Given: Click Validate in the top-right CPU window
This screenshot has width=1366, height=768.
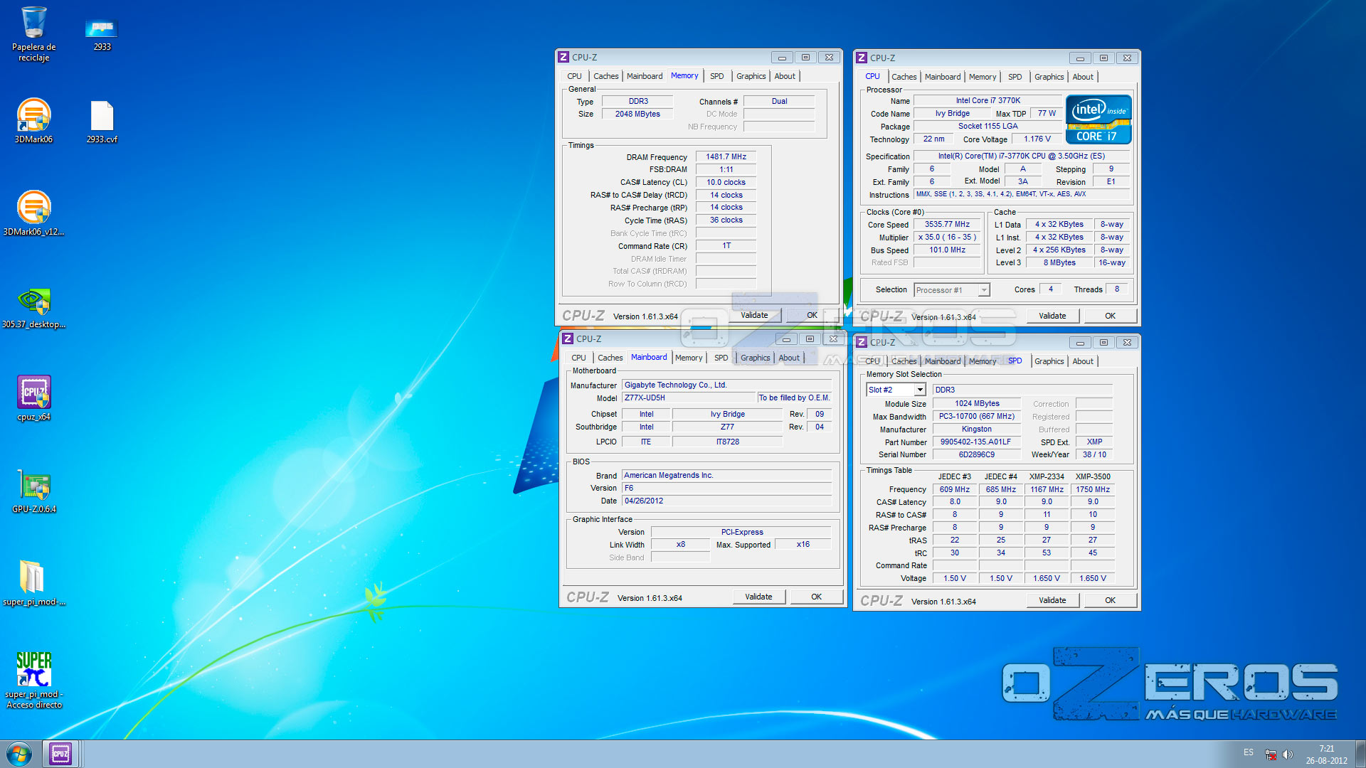Looking at the screenshot, I should [1052, 316].
